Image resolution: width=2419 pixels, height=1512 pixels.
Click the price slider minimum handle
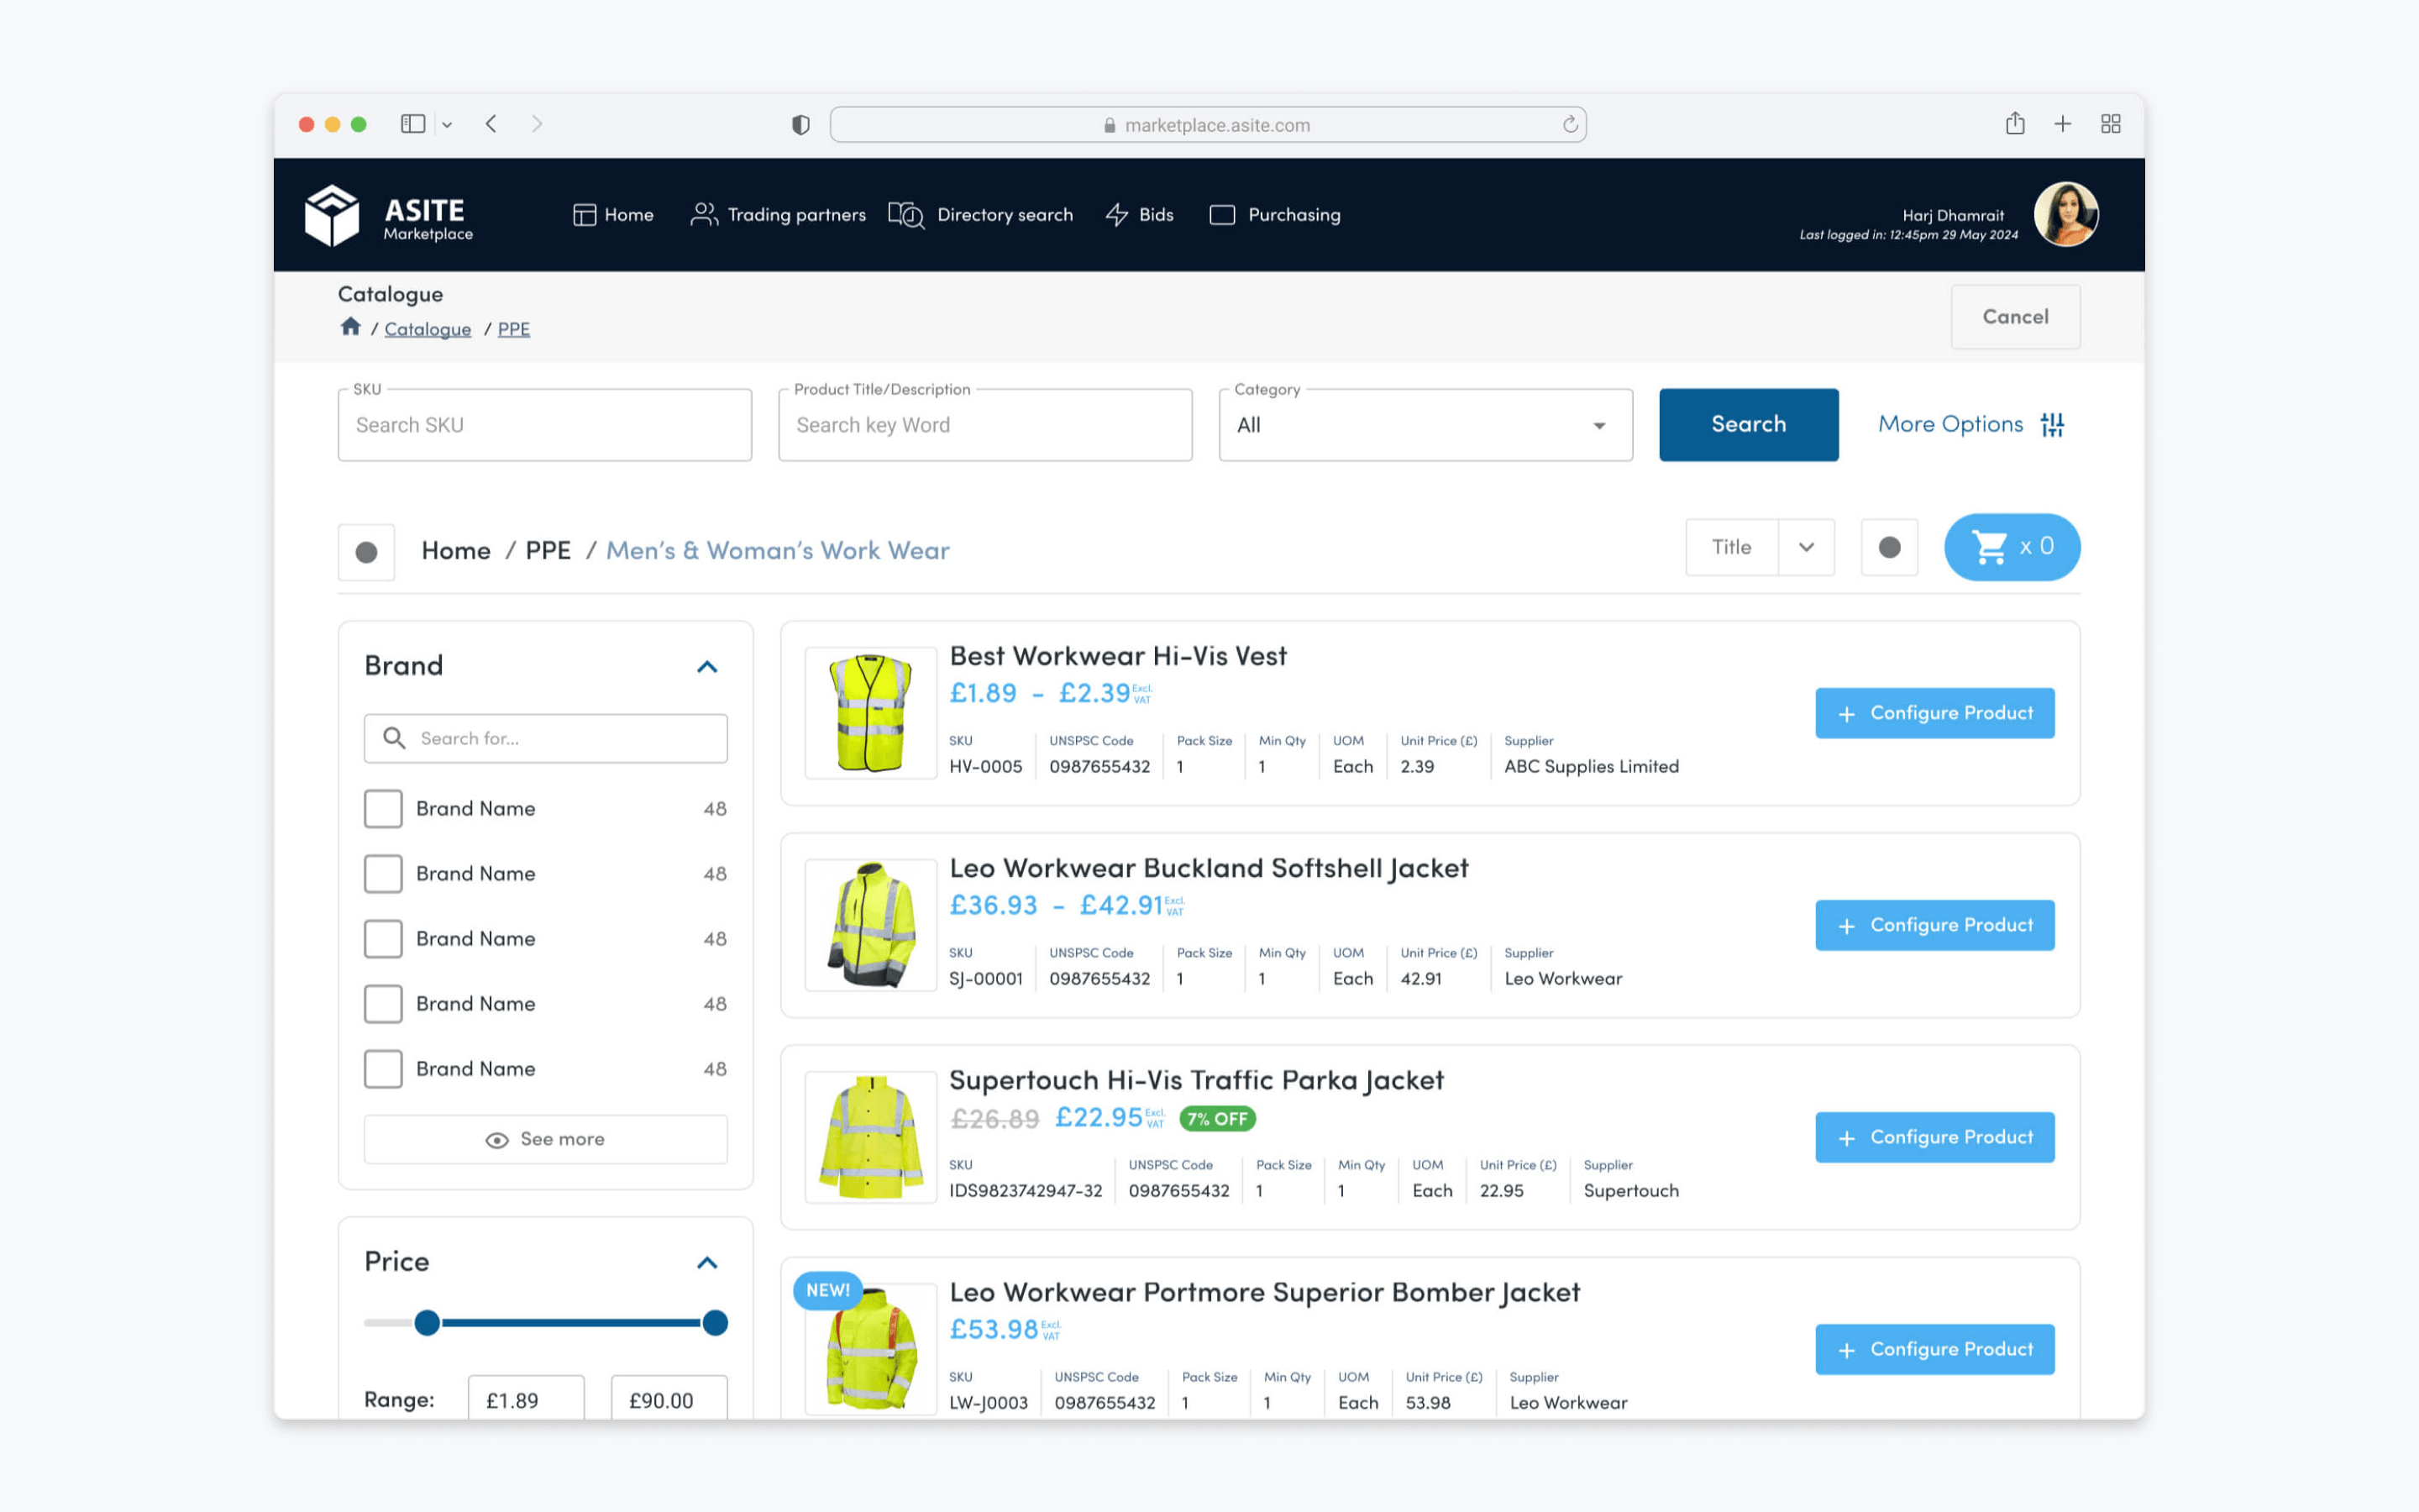point(427,1323)
